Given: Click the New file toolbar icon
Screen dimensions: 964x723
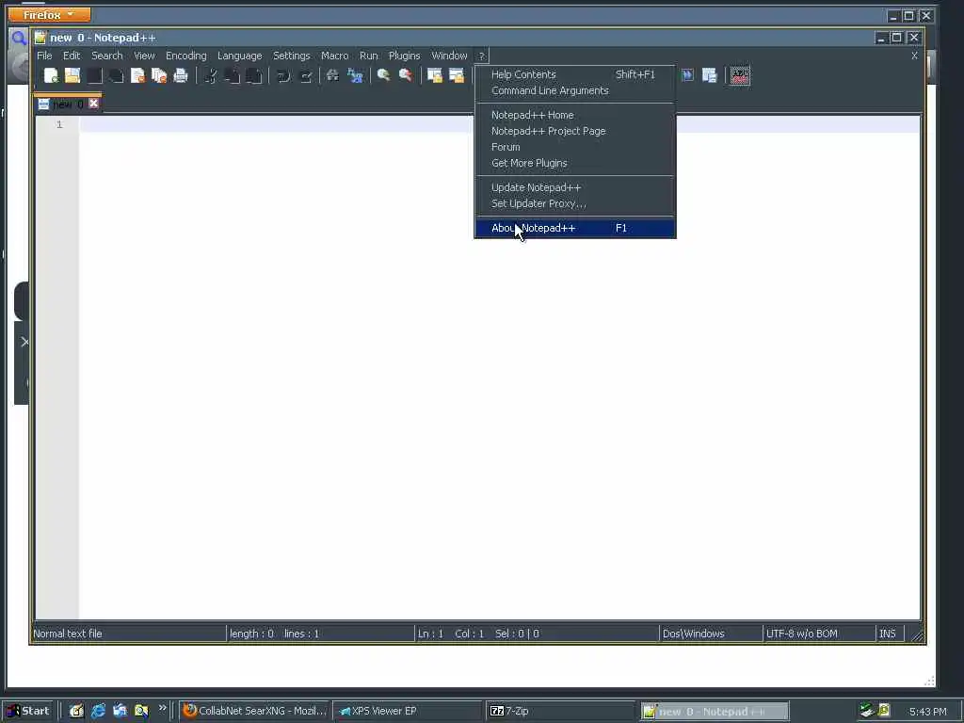Looking at the screenshot, I should point(52,75).
